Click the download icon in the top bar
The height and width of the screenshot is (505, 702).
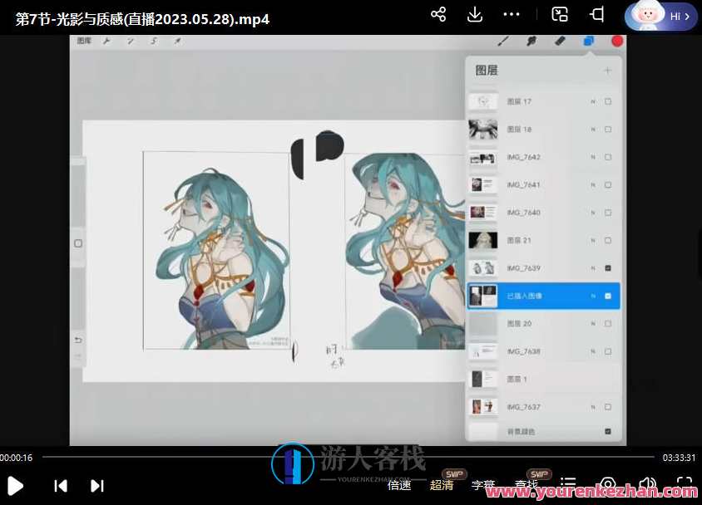(474, 14)
